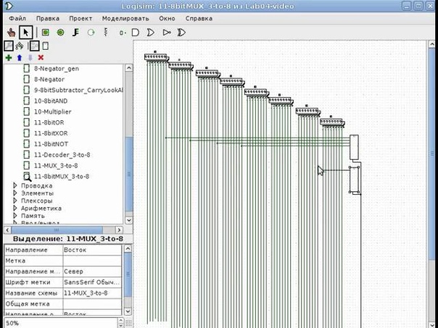Choose the "0" constant tool

pyautogui.click(x=122, y=33)
